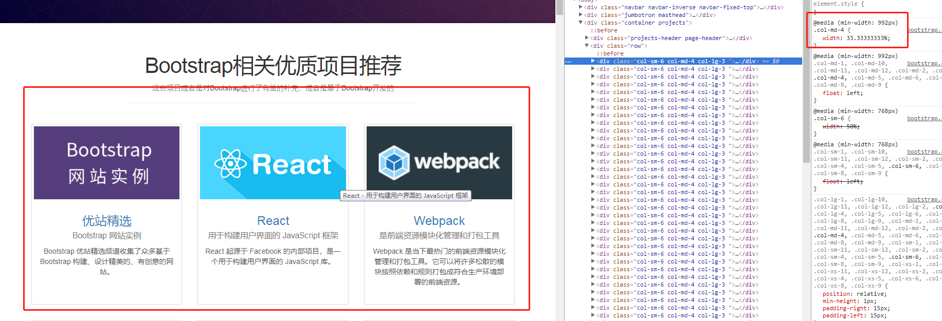The height and width of the screenshot is (321, 942).
Task: Open the webpack logo thumbnail image
Action: coord(439,163)
